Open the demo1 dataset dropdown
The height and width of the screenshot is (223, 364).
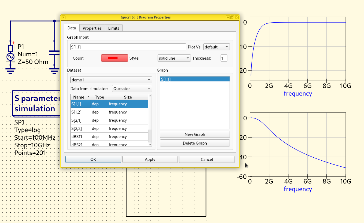[111, 80]
